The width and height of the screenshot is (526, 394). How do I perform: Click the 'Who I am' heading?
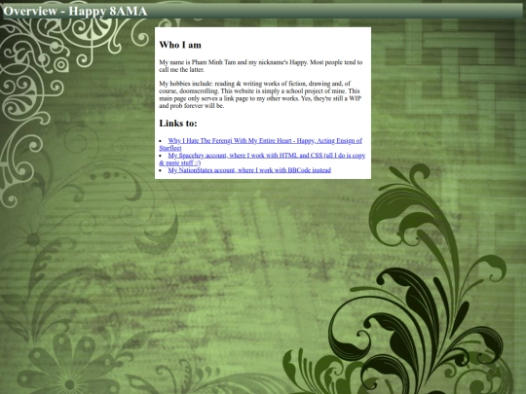click(180, 45)
